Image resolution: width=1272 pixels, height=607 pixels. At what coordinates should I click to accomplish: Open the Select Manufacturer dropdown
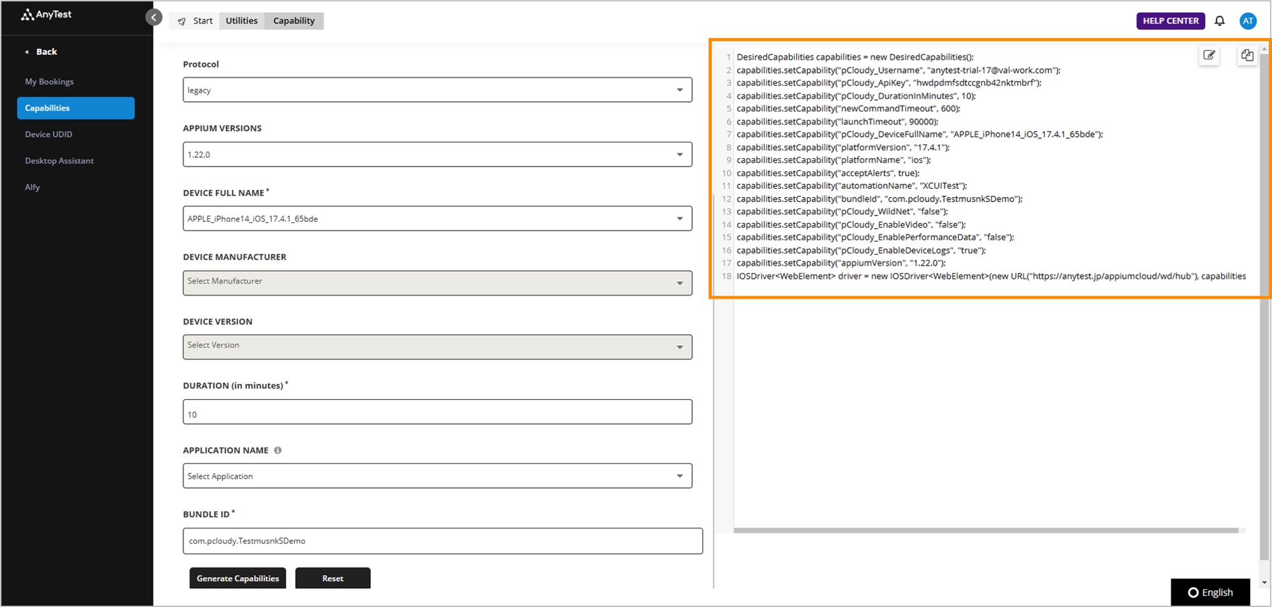pyautogui.click(x=438, y=283)
